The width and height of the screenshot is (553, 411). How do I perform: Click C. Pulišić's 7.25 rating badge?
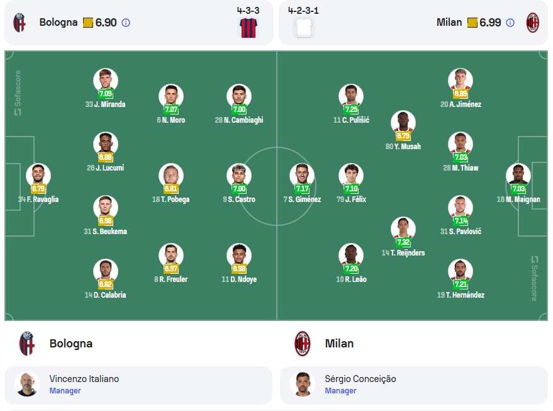pos(351,110)
